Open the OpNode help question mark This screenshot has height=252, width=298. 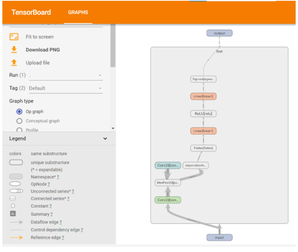(48, 184)
